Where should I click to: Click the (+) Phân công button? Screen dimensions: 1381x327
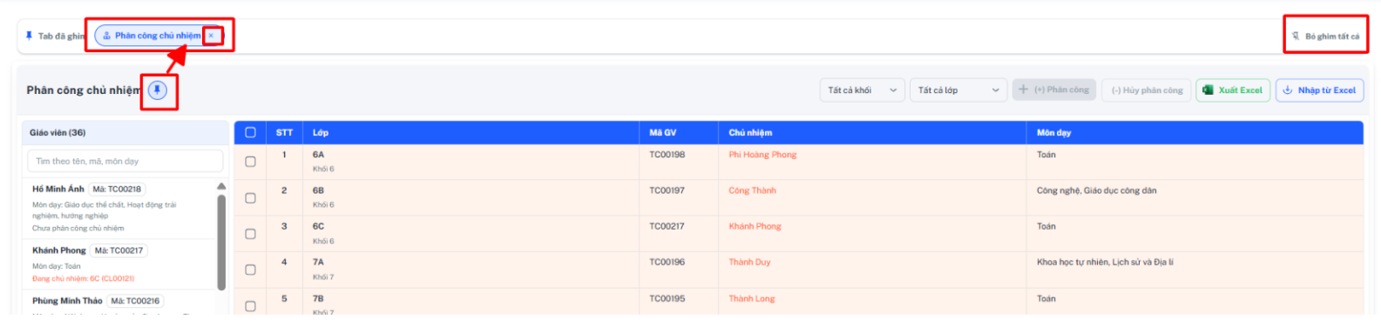coord(1054,90)
